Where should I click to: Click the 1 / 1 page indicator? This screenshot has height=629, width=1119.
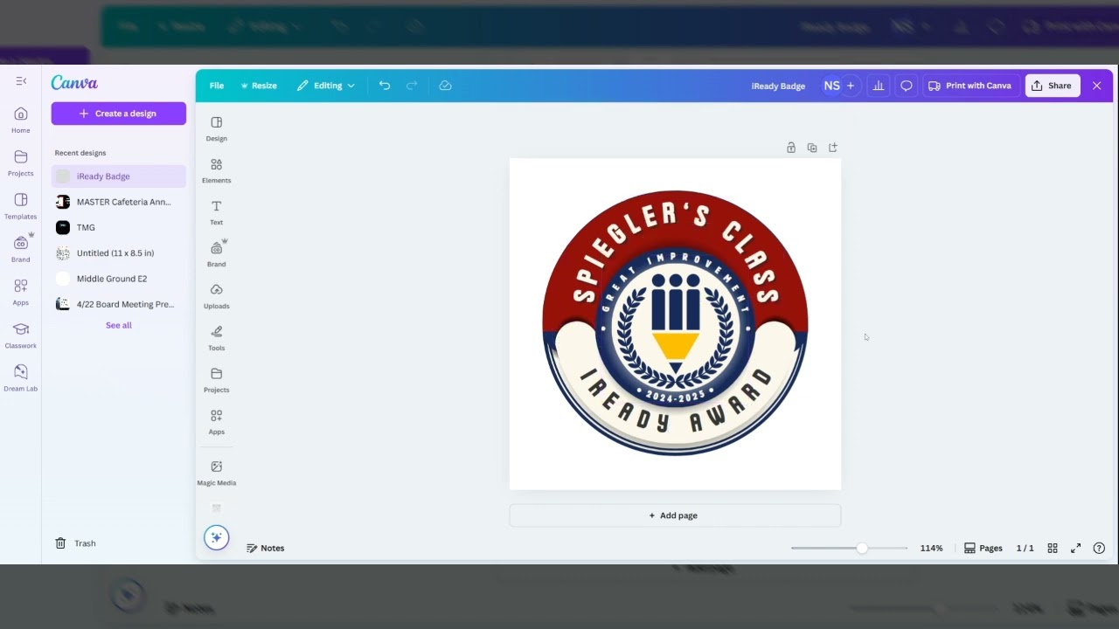pos(1025,548)
